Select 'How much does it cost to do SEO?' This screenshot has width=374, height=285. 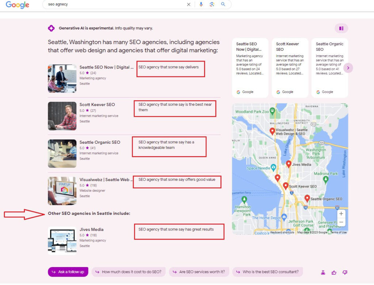coord(129,272)
